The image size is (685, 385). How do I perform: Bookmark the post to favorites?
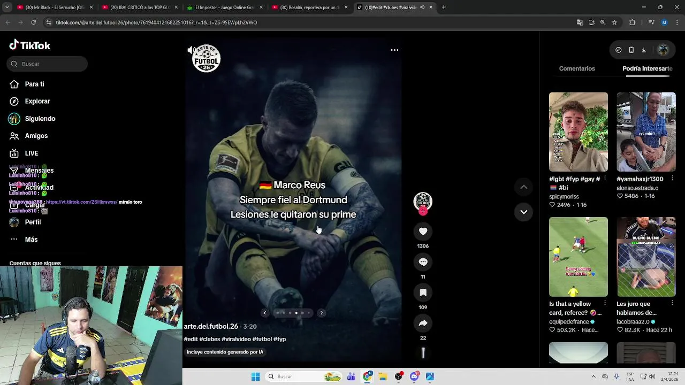423,292
